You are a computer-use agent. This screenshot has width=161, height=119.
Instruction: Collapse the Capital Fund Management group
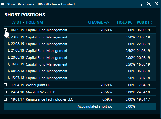(x=5, y=30)
